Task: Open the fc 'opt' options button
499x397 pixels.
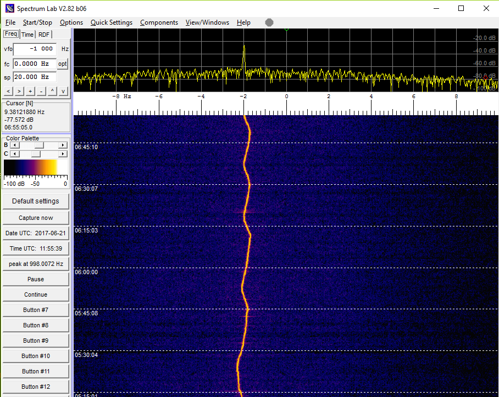Action: coord(62,64)
